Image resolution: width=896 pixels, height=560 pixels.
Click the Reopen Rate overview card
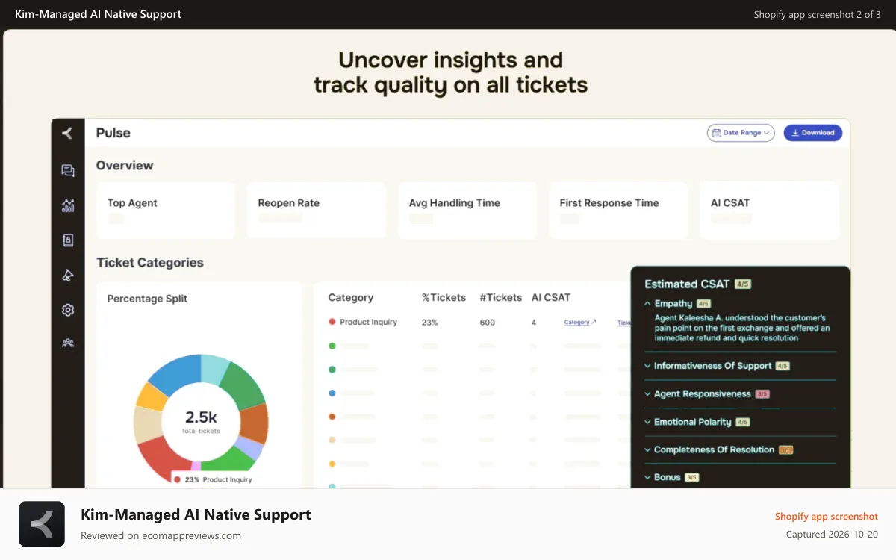pyautogui.click(x=317, y=211)
